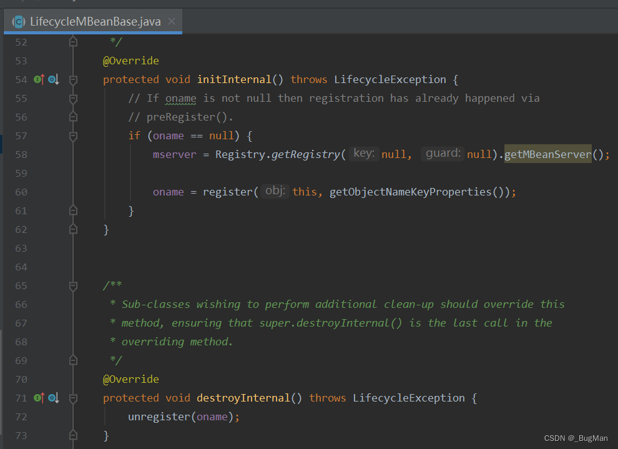Image resolution: width=618 pixels, height=449 pixels.
Task: Click line number 63 in the gutter
Action: (x=21, y=249)
